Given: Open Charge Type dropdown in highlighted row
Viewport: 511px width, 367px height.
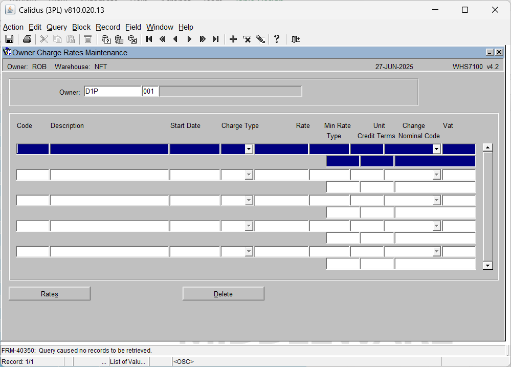Looking at the screenshot, I should click(x=249, y=149).
